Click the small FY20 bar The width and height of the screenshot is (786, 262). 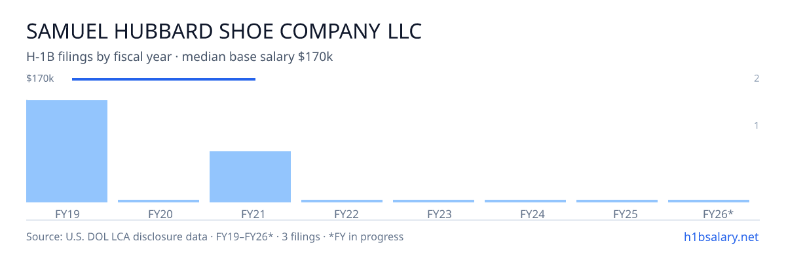(159, 201)
